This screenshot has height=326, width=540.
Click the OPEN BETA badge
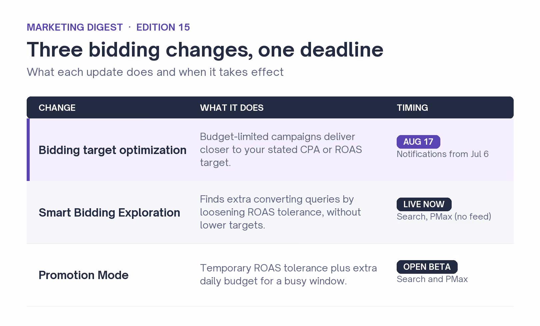tap(427, 267)
